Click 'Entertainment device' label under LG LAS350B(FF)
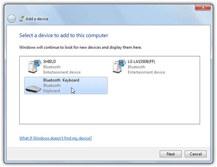Screen dimensions: 217x167 (x=146, y=72)
